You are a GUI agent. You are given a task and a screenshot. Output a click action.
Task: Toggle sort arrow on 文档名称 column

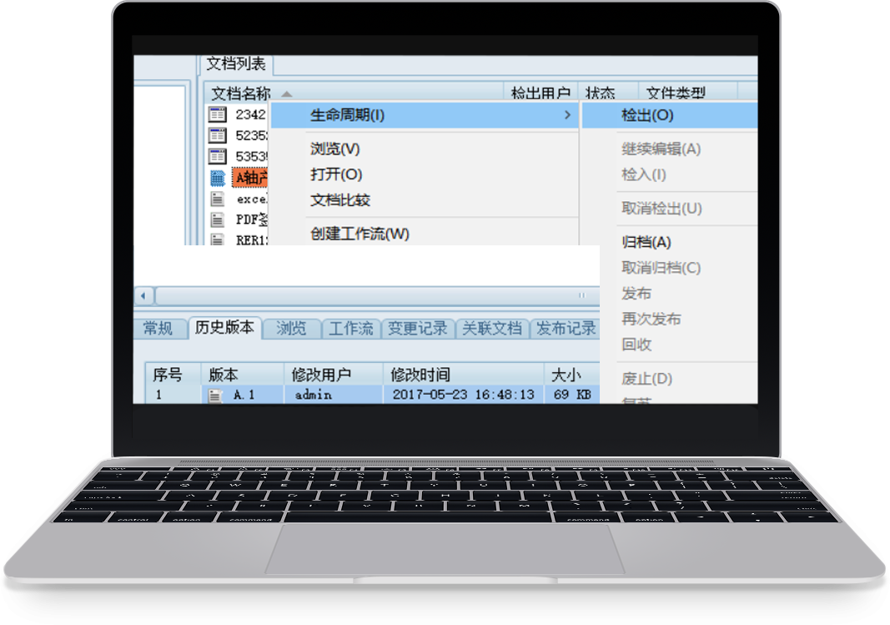(286, 93)
